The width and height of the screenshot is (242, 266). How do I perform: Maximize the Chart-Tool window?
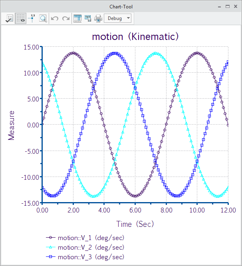click(228, 7)
